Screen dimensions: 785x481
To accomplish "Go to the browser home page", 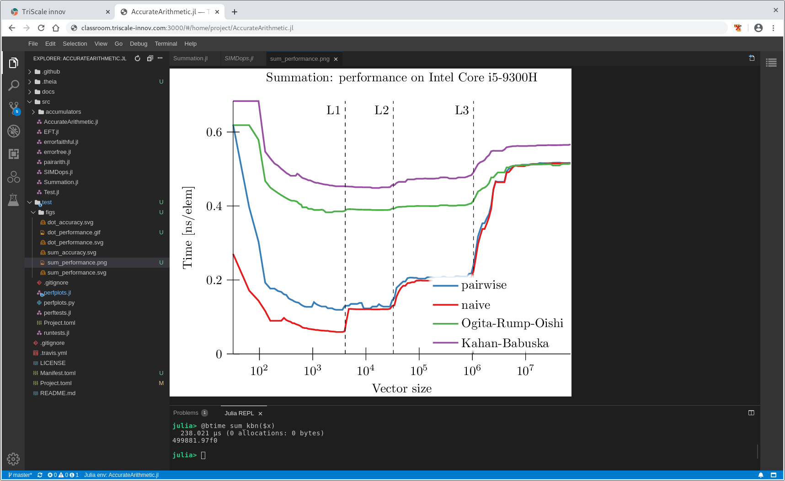I will (x=56, y=28).
